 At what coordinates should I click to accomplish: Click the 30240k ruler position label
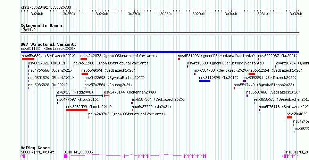(x=37, y=14)
